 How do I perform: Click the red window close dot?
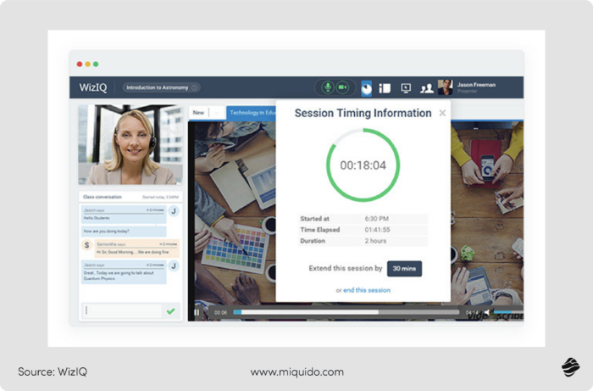click(x=80, y=64)
